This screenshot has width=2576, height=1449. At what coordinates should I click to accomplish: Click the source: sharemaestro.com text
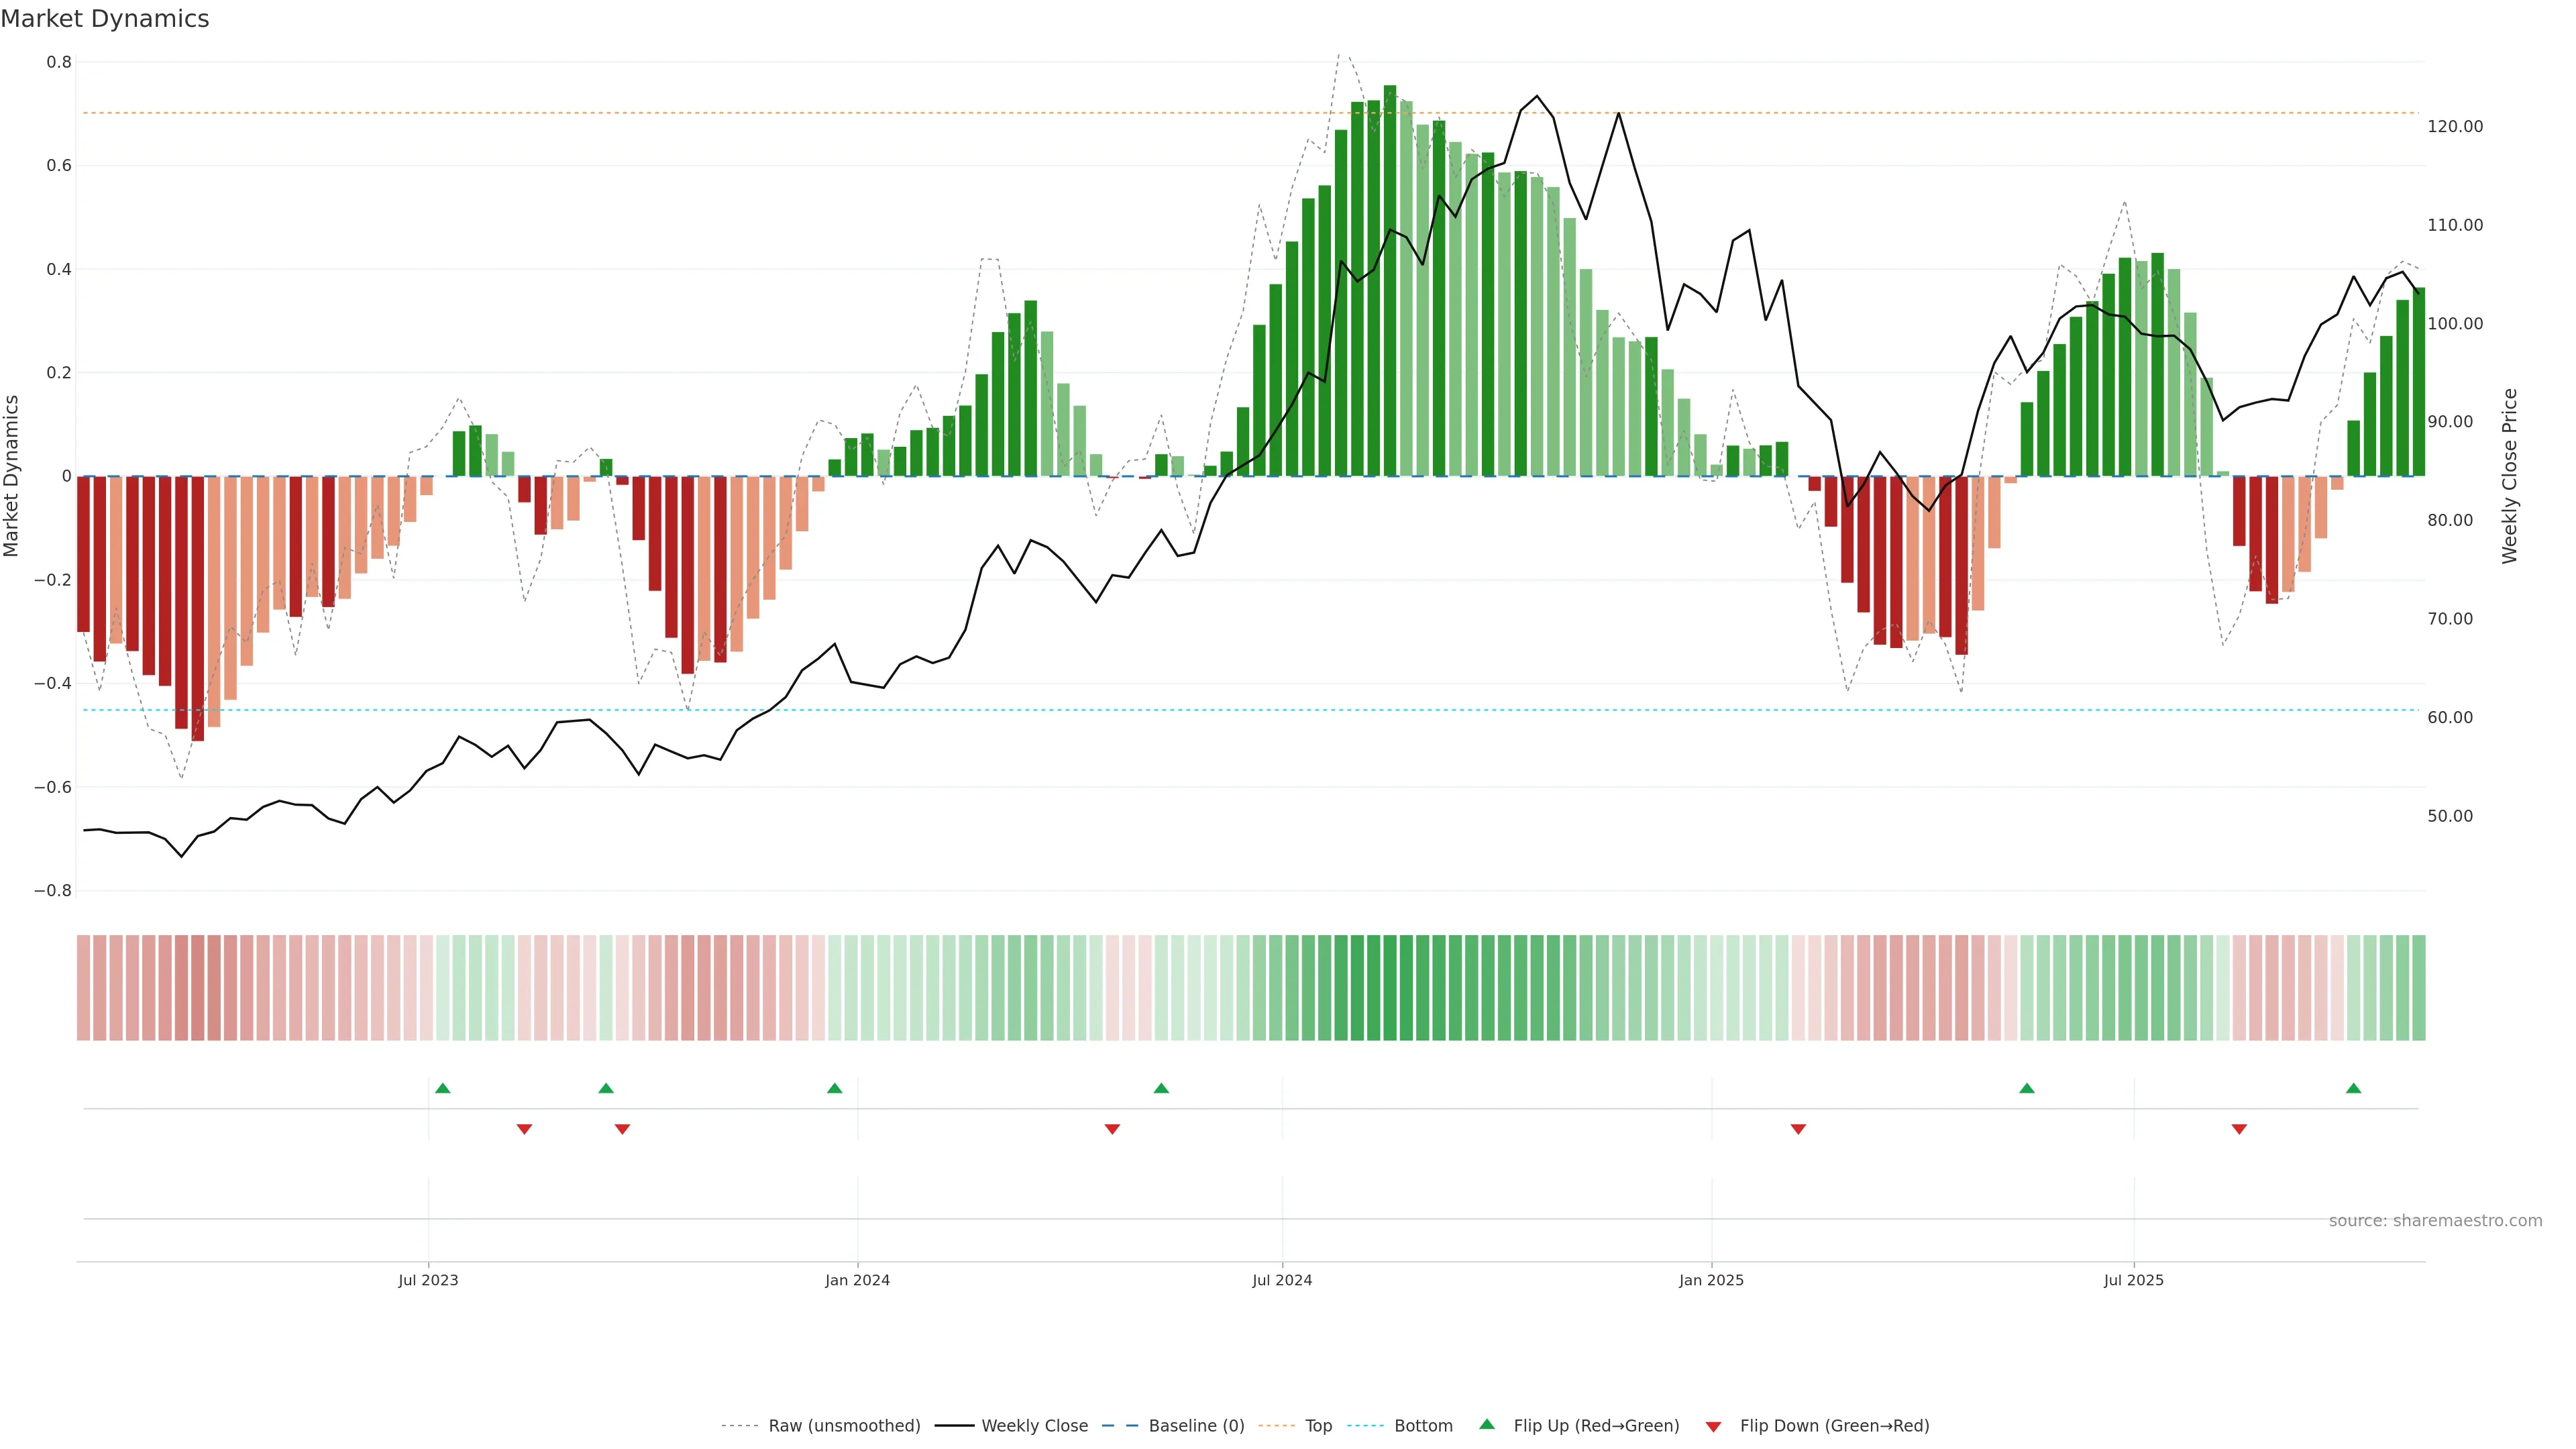pyautogui.click(x=2435, y=1221)
